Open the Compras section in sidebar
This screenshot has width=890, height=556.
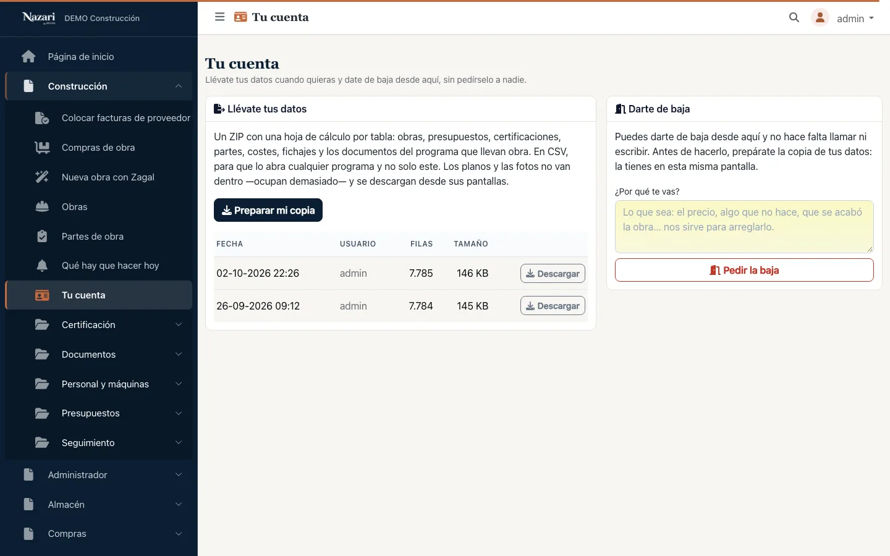click(x=99, y=534)
